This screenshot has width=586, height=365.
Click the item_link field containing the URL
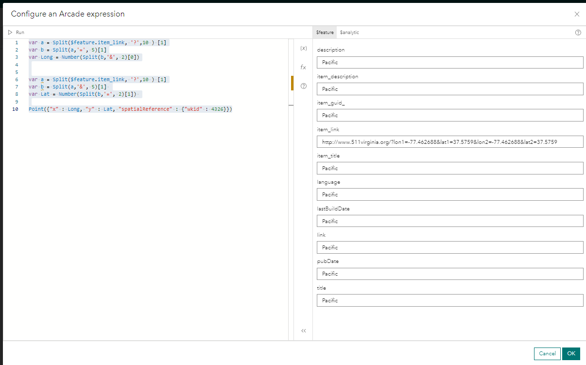pos(449,141)
